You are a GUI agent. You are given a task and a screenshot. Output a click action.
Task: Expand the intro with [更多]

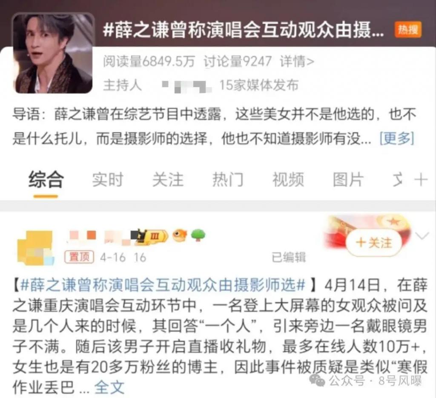(397, 138)
